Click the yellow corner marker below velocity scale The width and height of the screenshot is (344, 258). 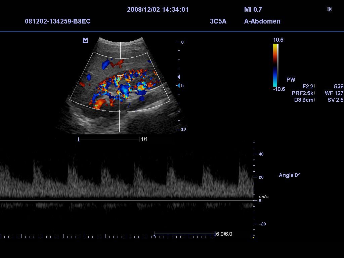pos(253,237)
